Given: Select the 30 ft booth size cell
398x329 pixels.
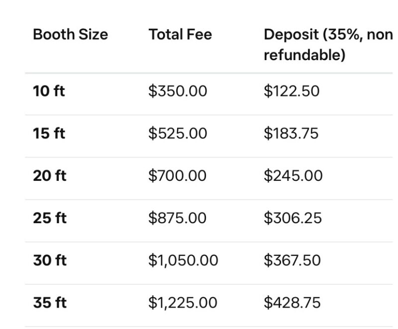Looking at the screenshot, I should click(50, 260).
